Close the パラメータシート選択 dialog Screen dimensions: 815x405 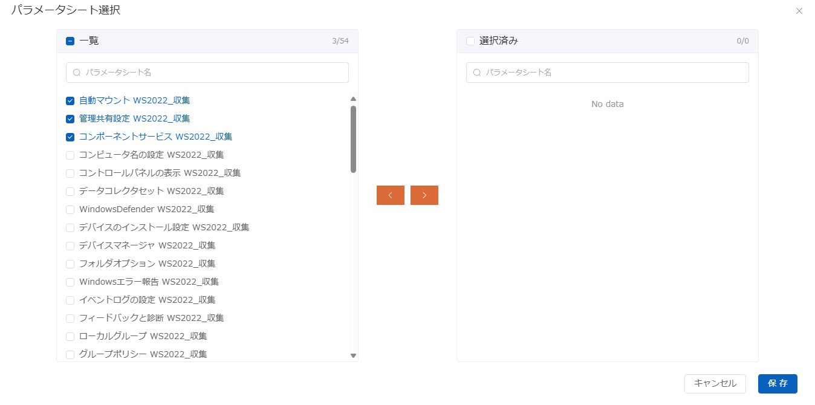pos(799,11)
